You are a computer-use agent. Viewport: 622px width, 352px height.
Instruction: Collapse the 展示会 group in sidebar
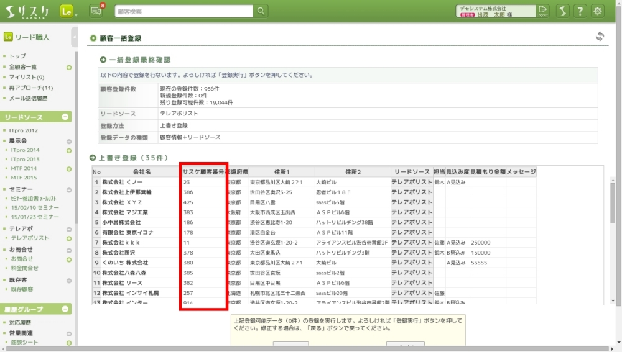point(69,142)
